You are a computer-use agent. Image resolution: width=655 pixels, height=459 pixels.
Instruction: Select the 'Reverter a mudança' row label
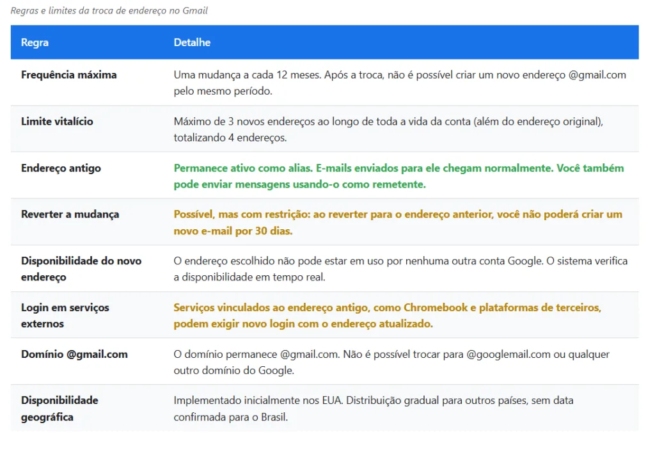coord(70,214)
